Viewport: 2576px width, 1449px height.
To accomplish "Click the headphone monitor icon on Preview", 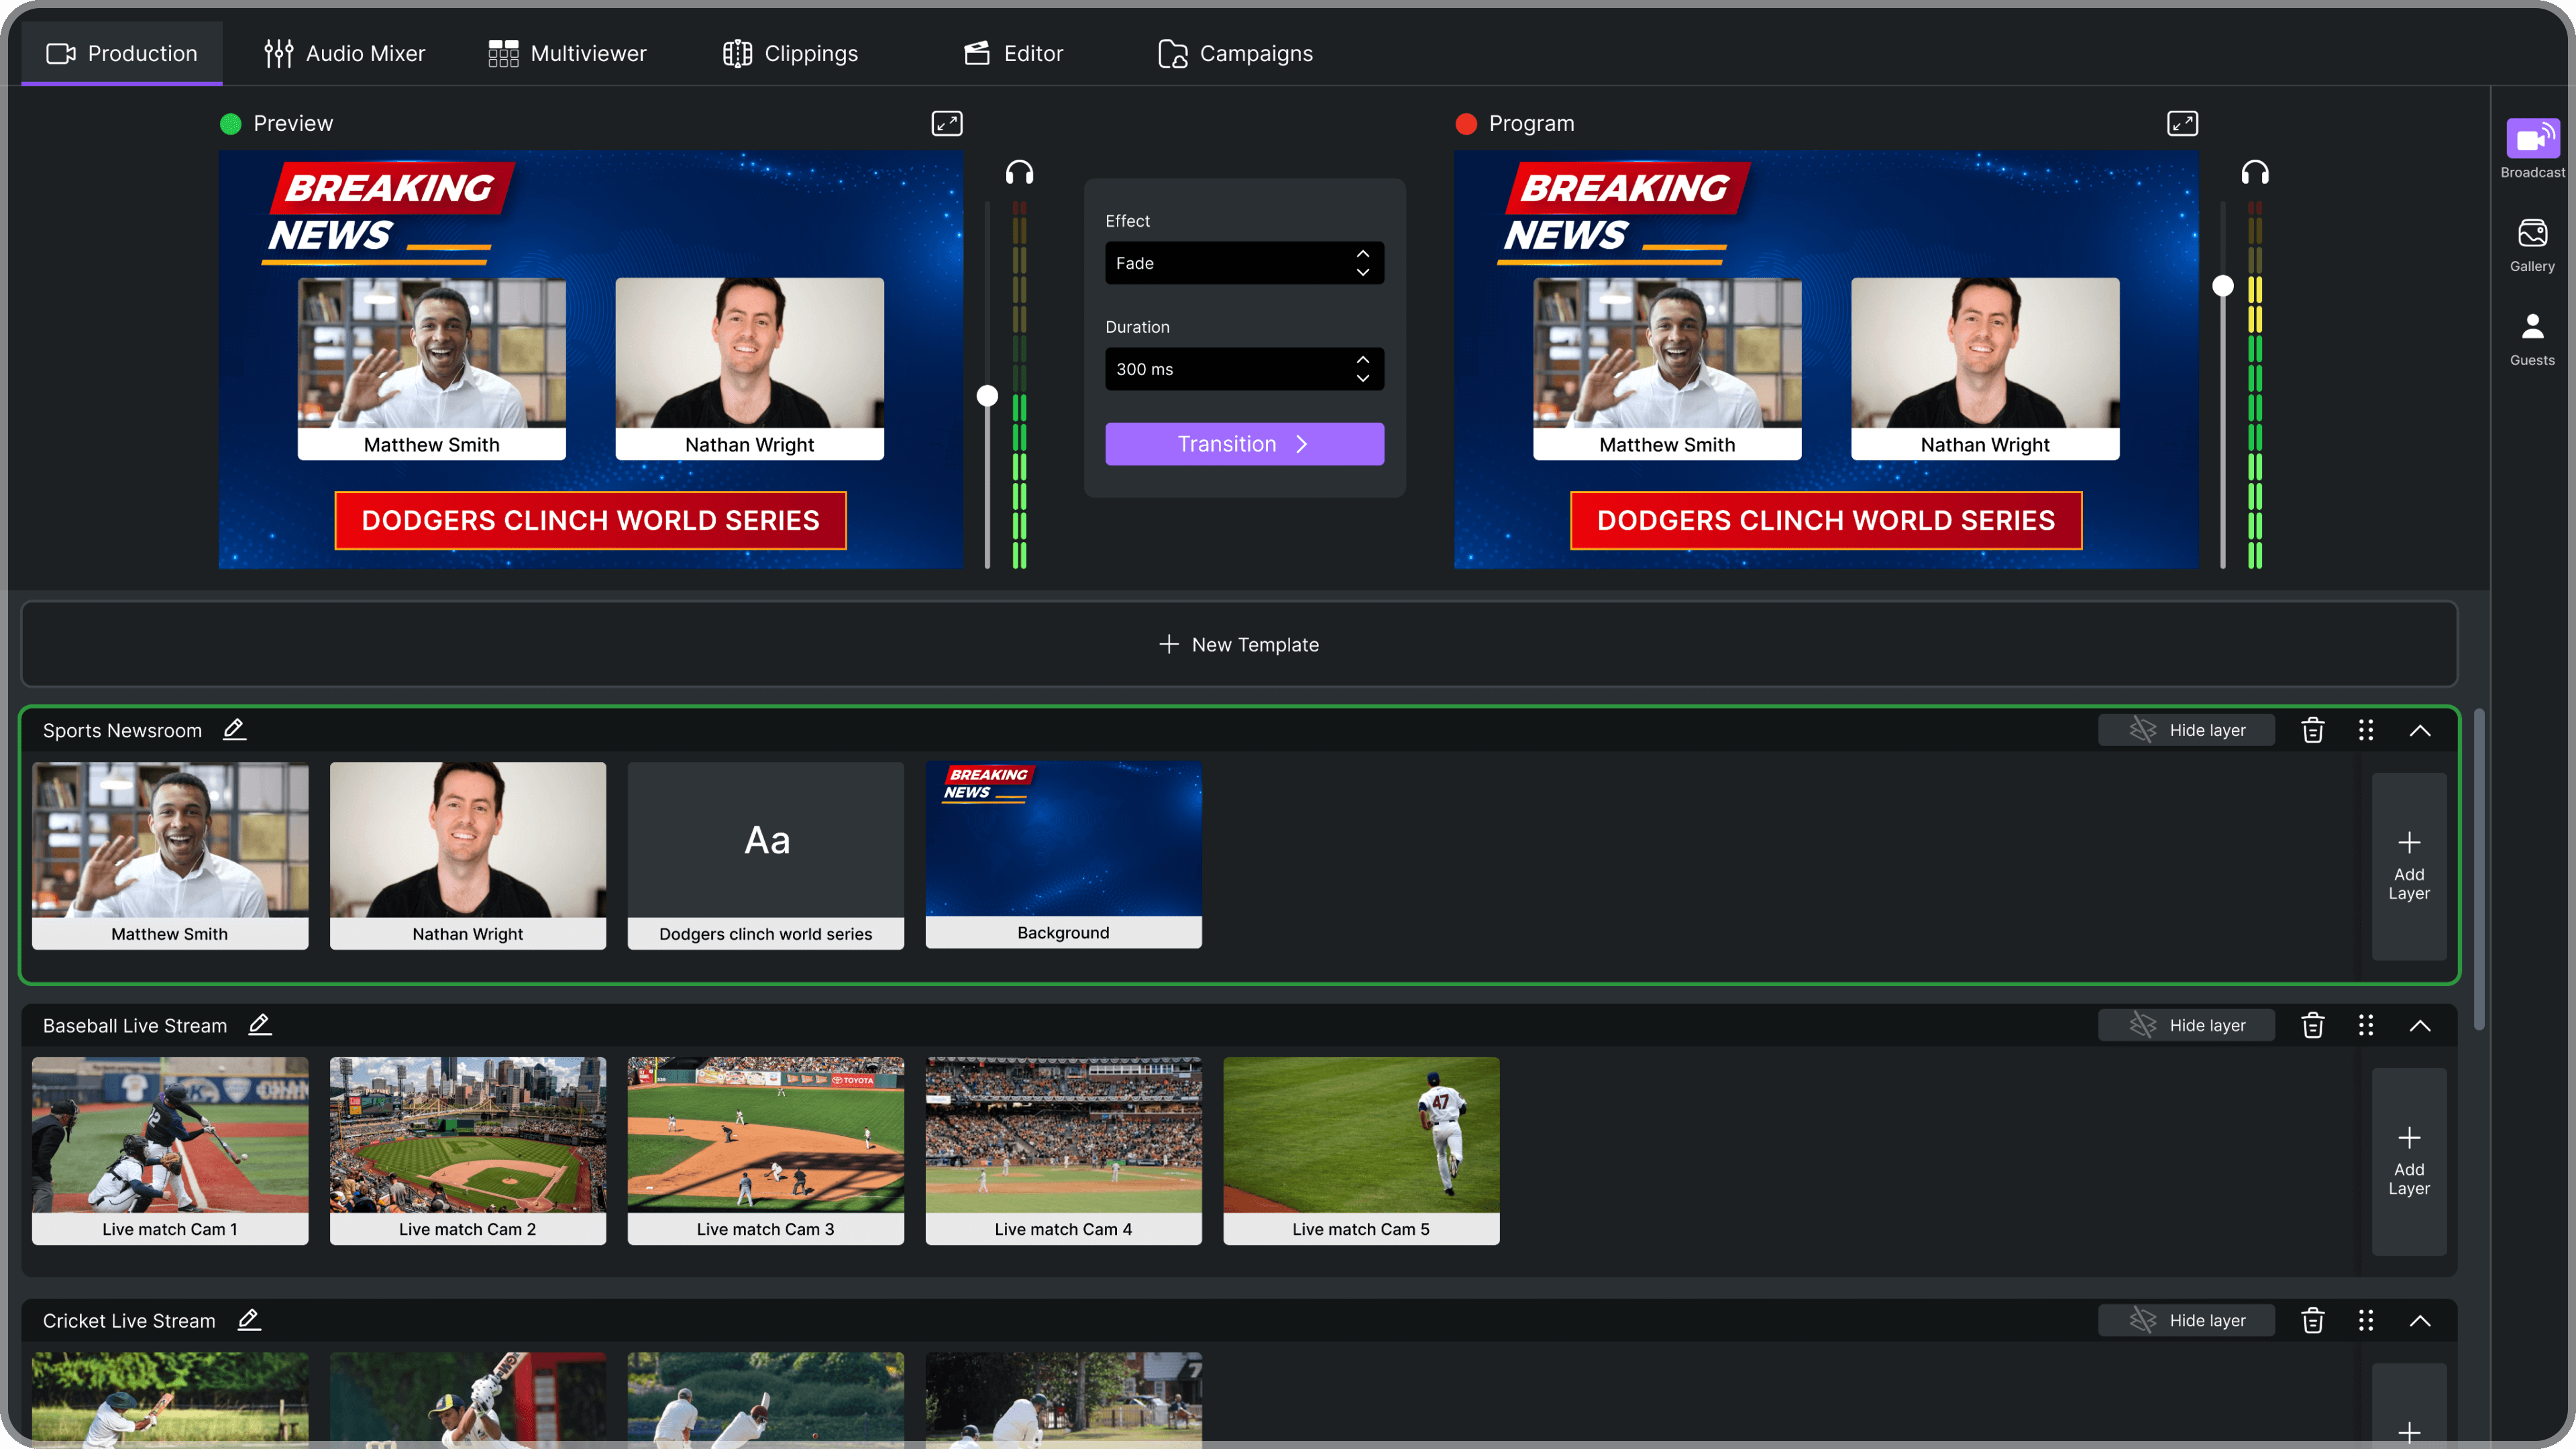I will click(1019, 172).
